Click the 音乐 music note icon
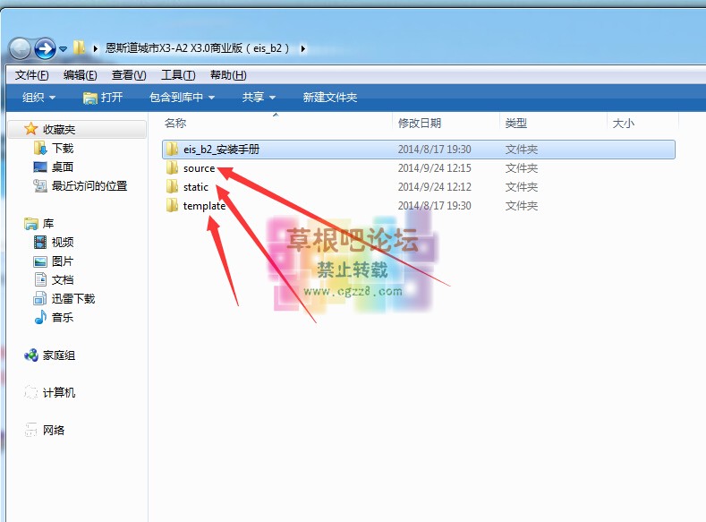This screenshot has height=522, width=706. pyautogui.click(x=40, y=317)
